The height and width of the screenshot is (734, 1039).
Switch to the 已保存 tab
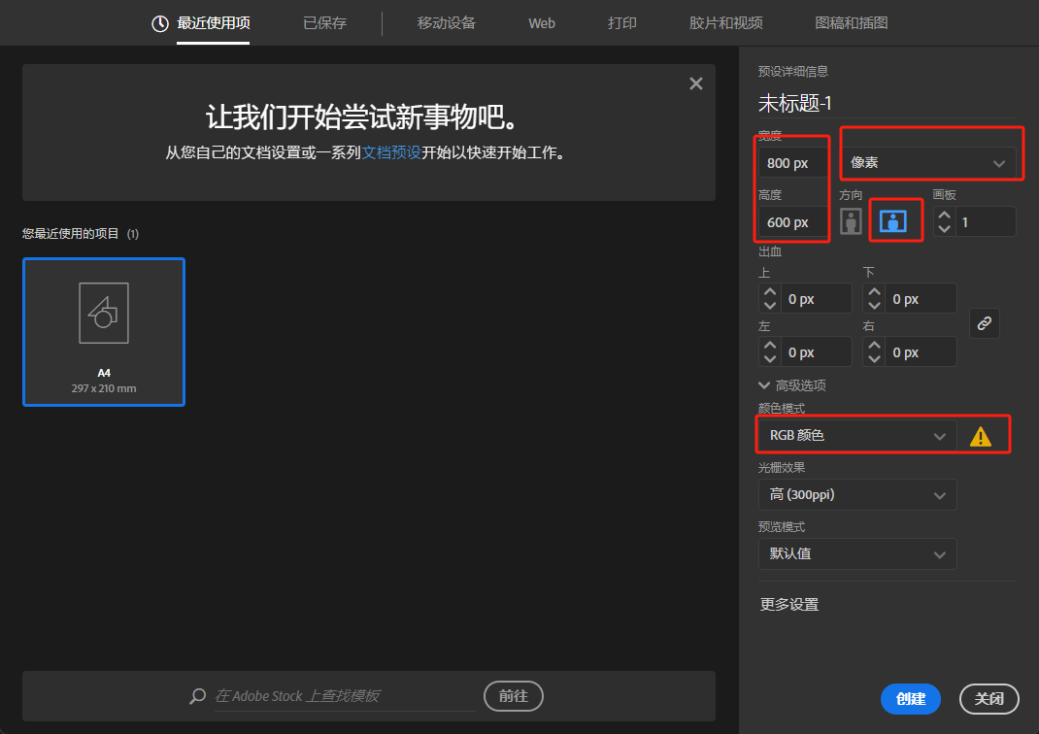324,23
